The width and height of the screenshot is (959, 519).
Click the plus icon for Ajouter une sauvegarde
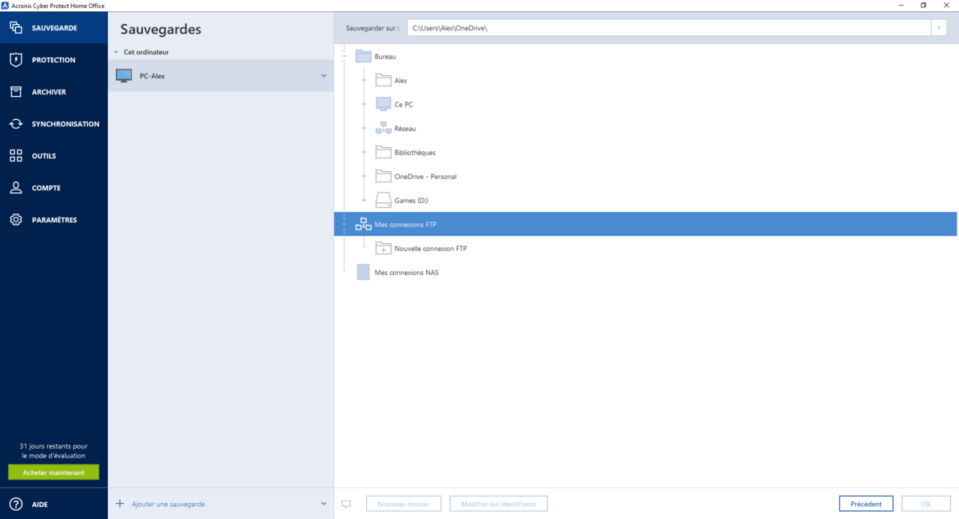tap(120, 504)
